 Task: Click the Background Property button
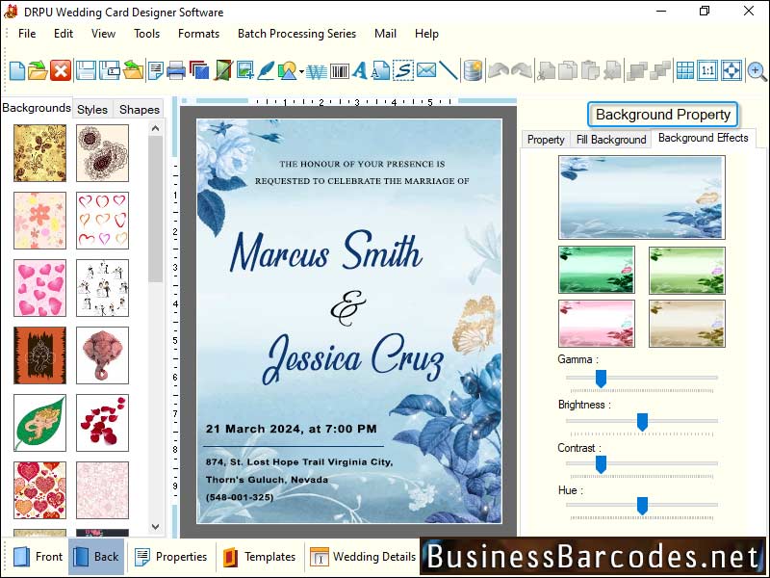[x=662, y=114]
